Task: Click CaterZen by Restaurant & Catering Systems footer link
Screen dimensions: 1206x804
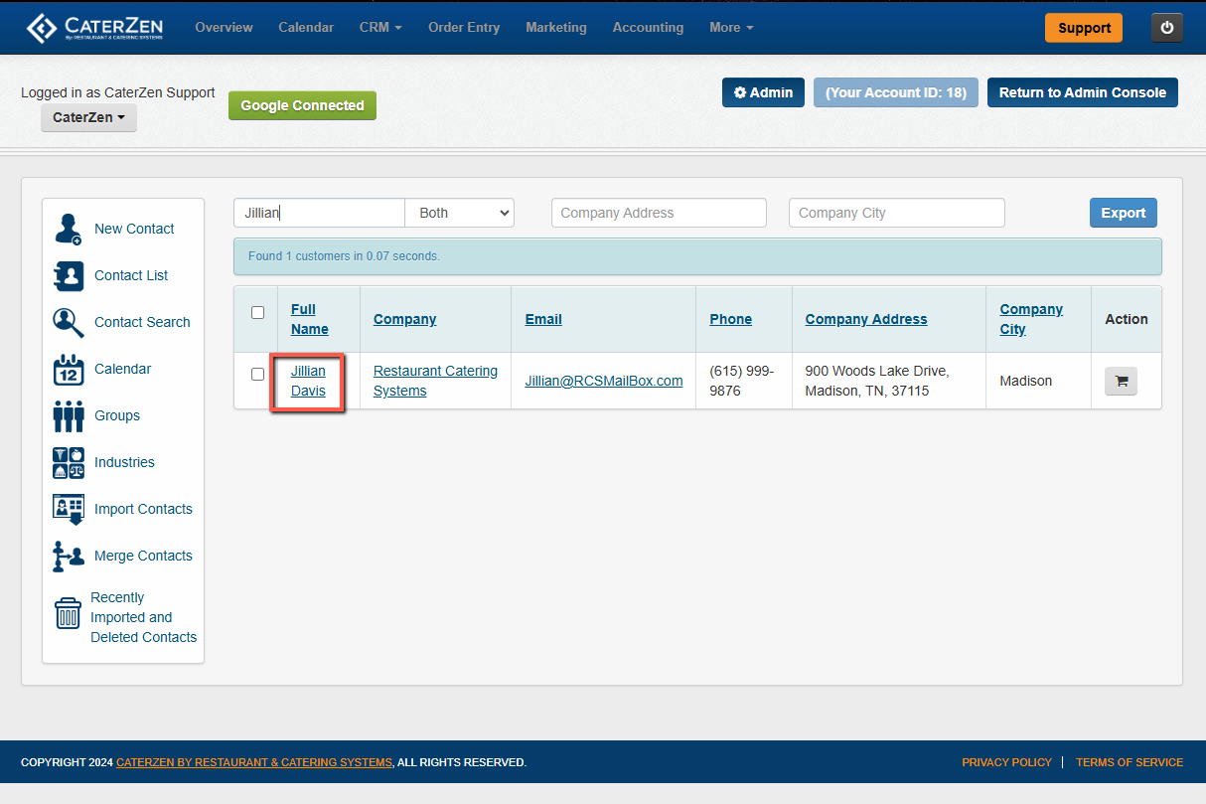Action: [x=254, y=762]
